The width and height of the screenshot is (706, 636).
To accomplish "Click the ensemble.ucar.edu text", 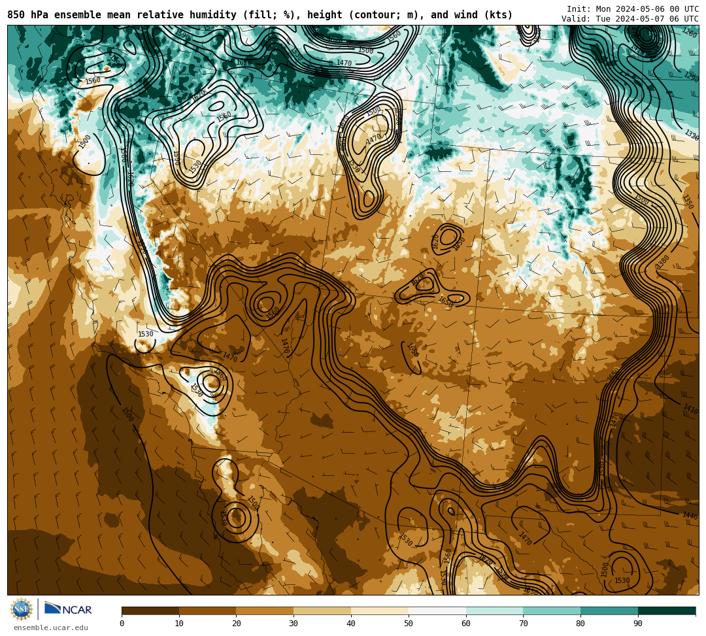I will [51, 628].
